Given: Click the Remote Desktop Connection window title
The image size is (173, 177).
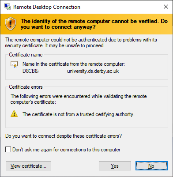Looking at the screenshot, I should point(47,7).
